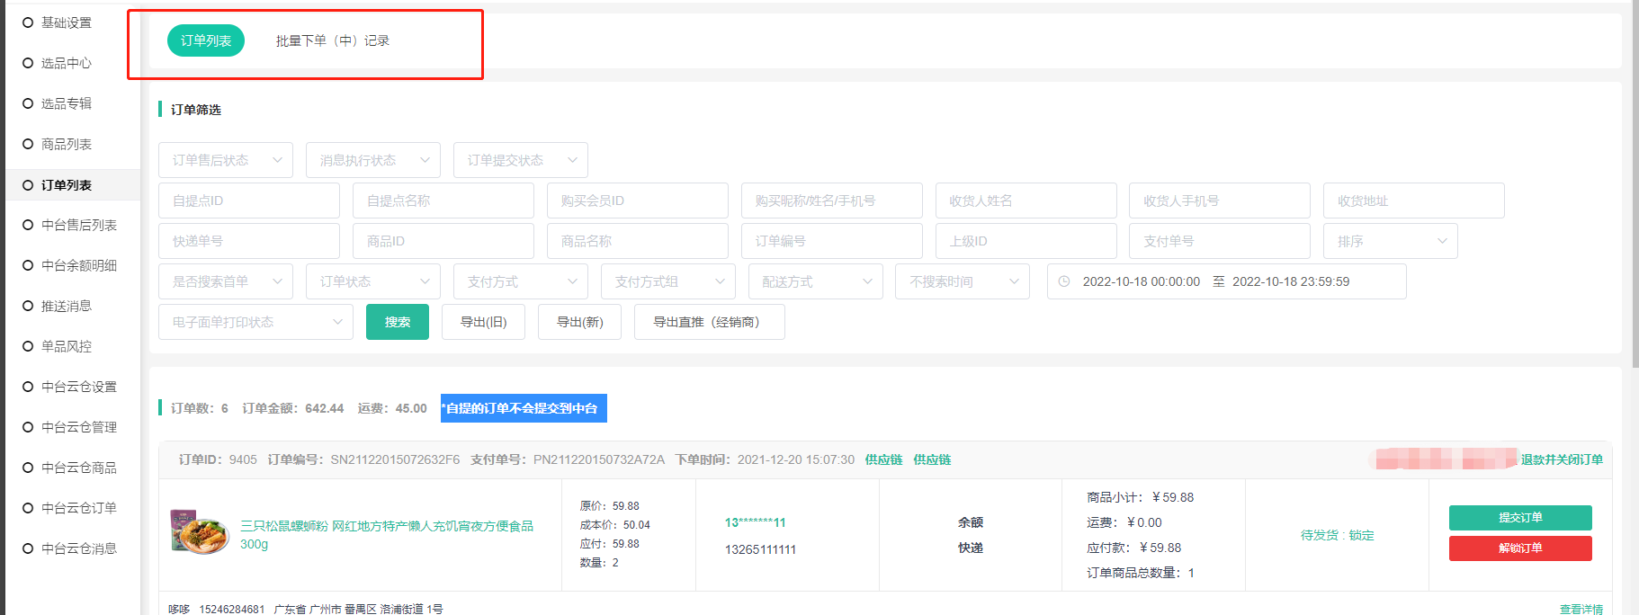
Task: Open the 消息执行状态 dropdown
Action: 373,160
